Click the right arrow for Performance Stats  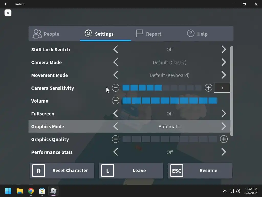[x=224, y=152]
